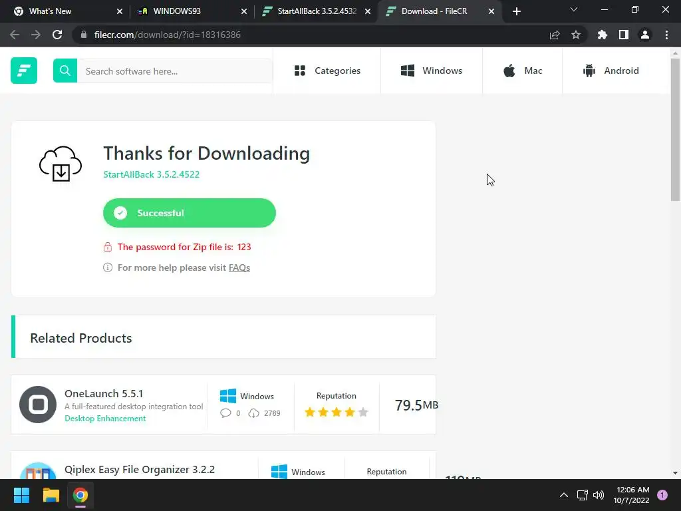This screenshot has width=681, height=511.
Task: Click the OneLaunch star rating
Action: point(337,412)
